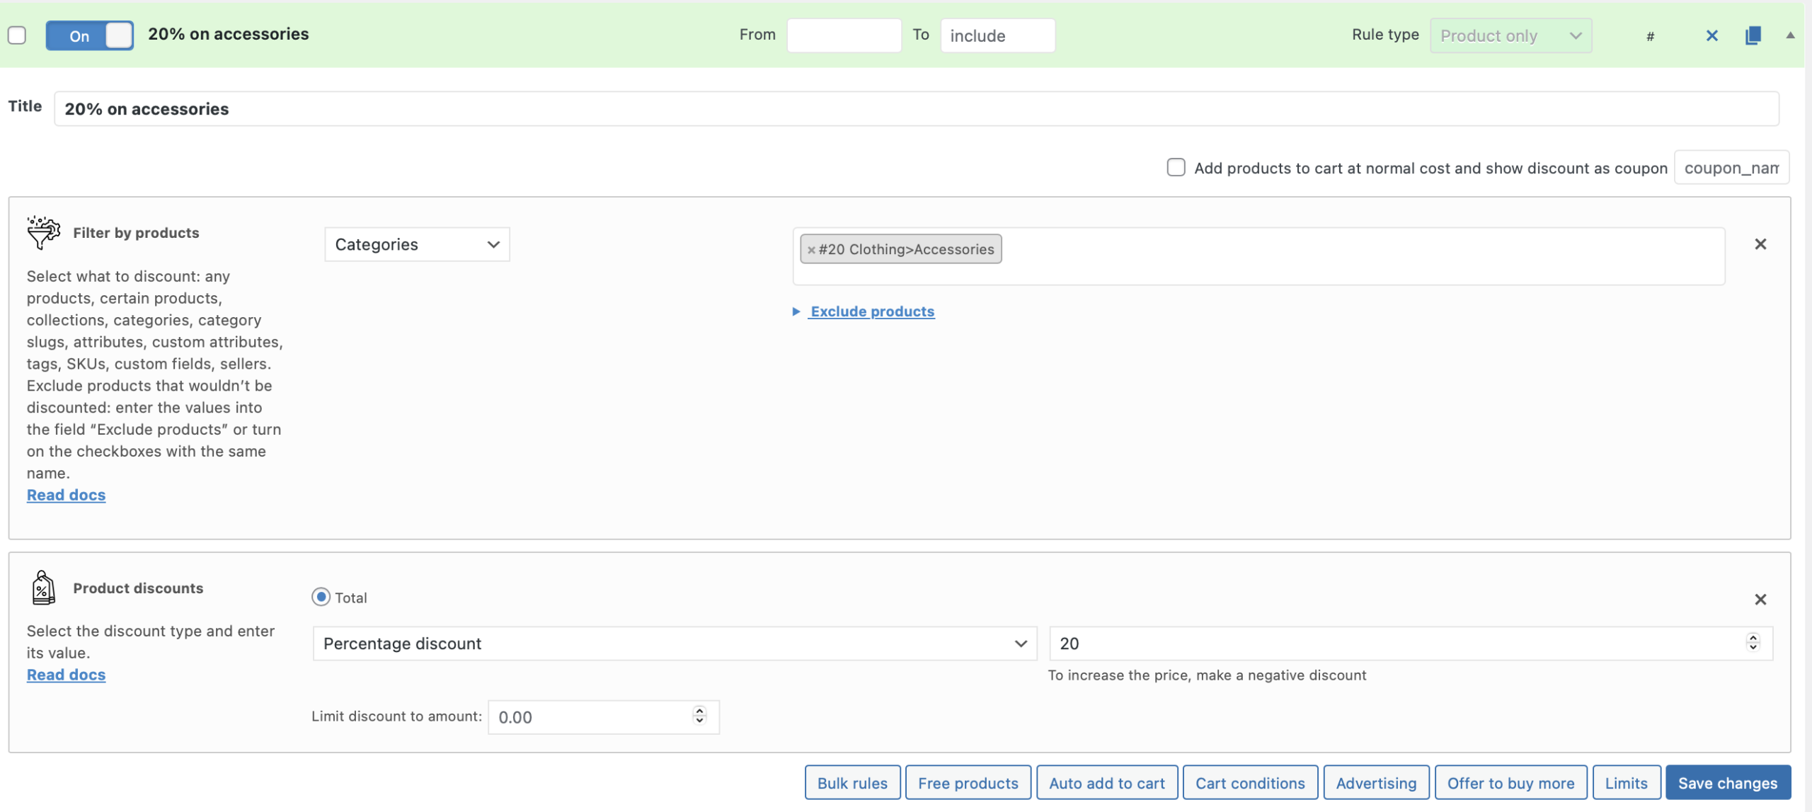The width and height of the screenshot is (1812, 812).
Task: Click the product filter funnel icon
Action: click(x=43, y=233)
